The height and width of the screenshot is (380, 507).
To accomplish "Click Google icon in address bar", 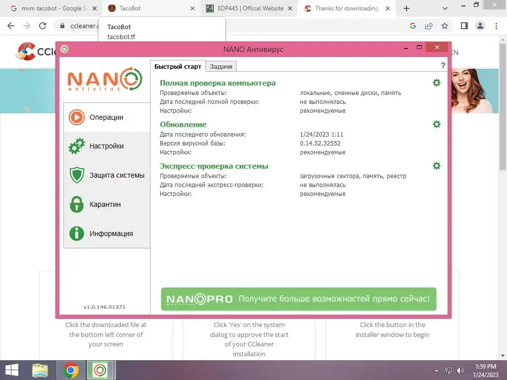I will click(413, 26).
